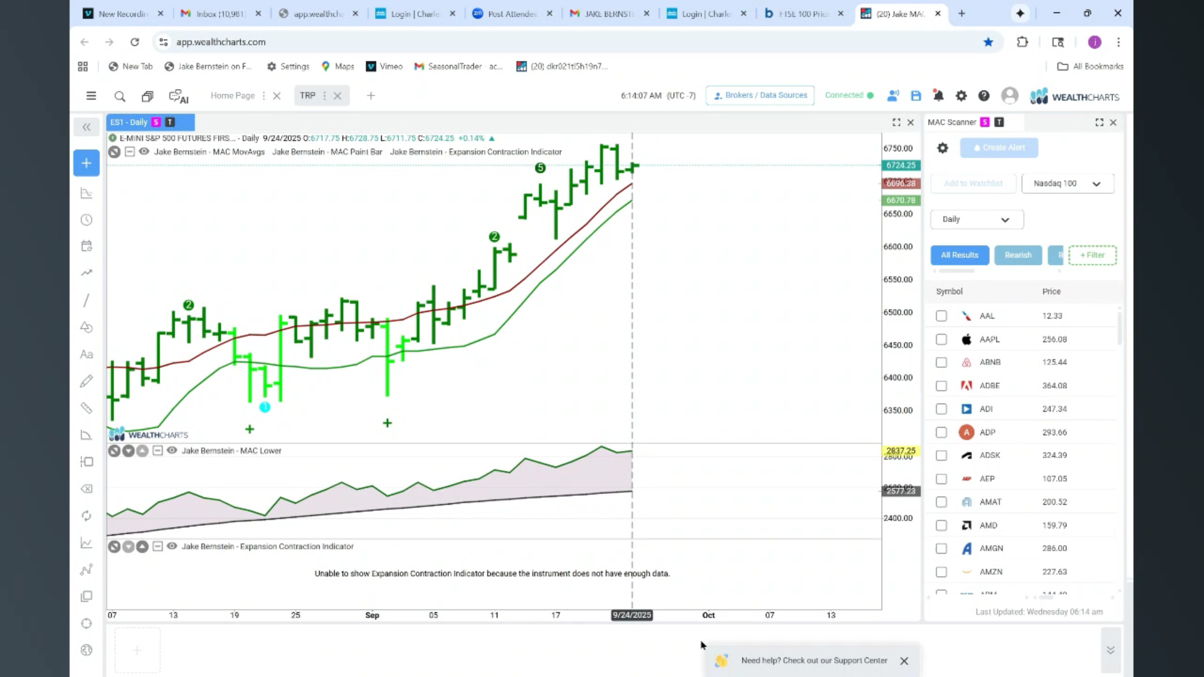Dismiss the Support Center help popup
The height and width of the screenshot is (677, 1204).
point(904,661)
